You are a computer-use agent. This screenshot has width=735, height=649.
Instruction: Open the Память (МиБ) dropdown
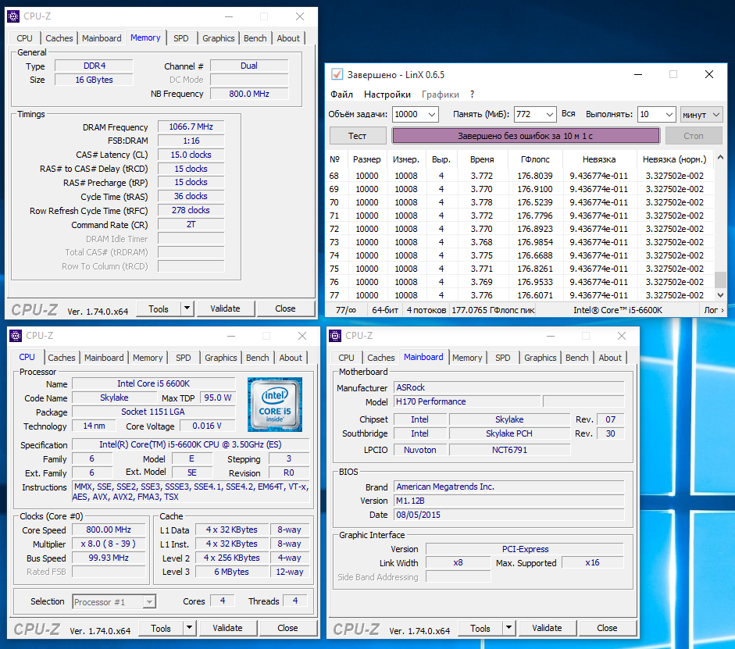[x=548, y=114]
